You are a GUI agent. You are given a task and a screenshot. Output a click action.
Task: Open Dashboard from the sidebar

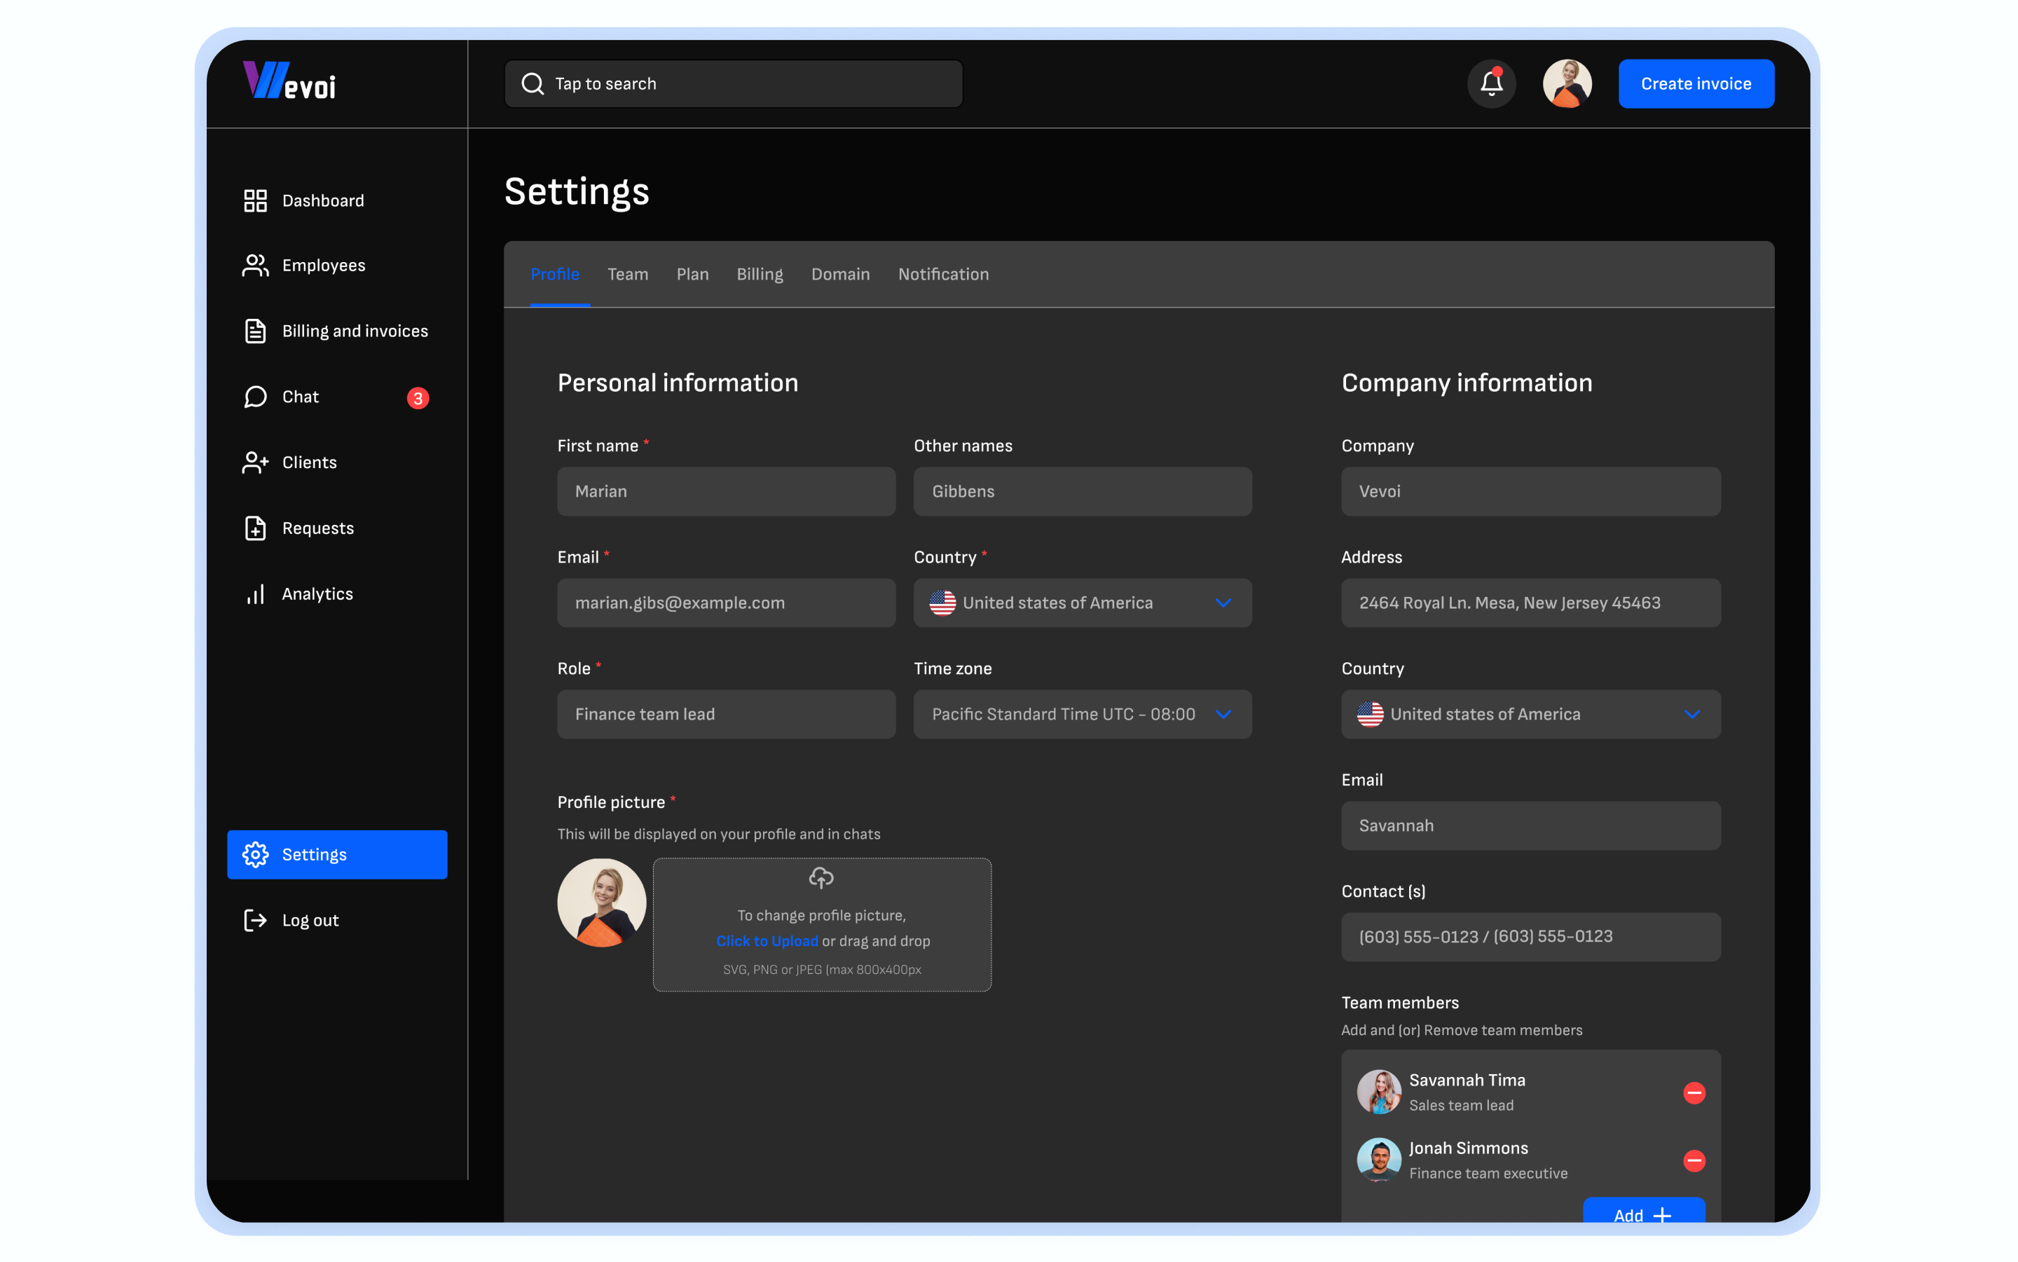[x=337, y=200]
